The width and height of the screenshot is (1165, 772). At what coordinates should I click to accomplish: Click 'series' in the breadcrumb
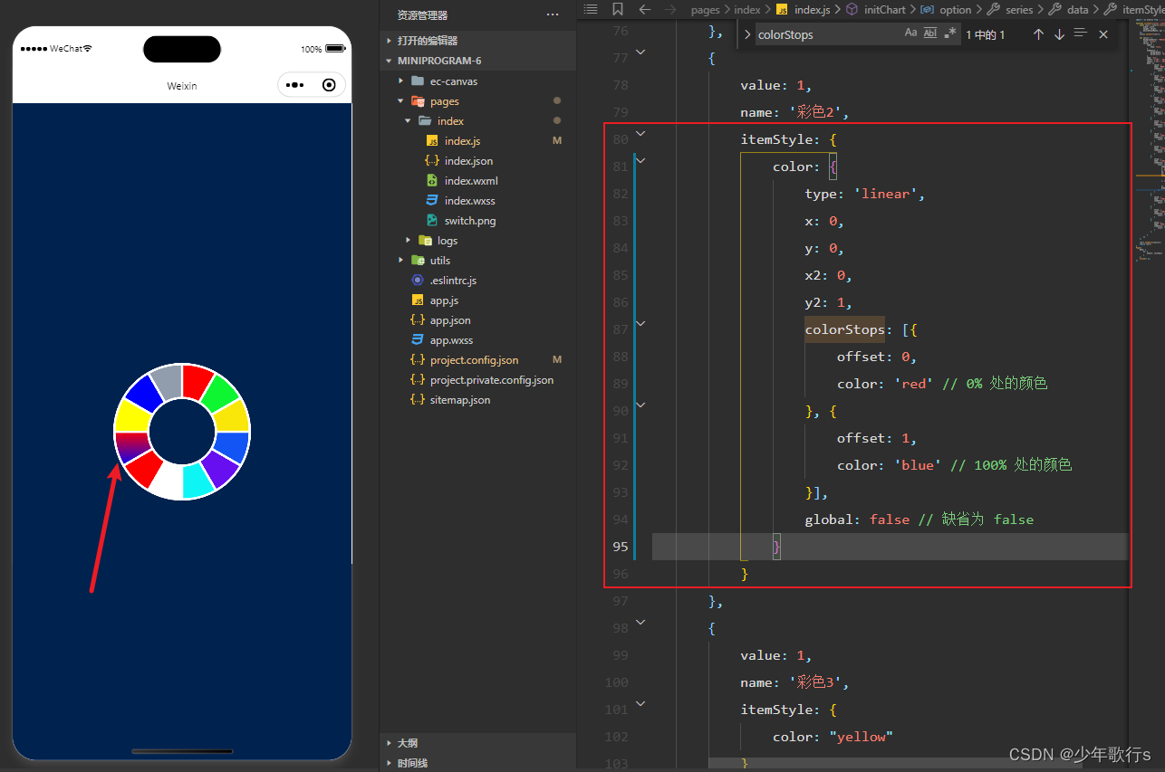pyautogui.click(x=1019, y=10)
